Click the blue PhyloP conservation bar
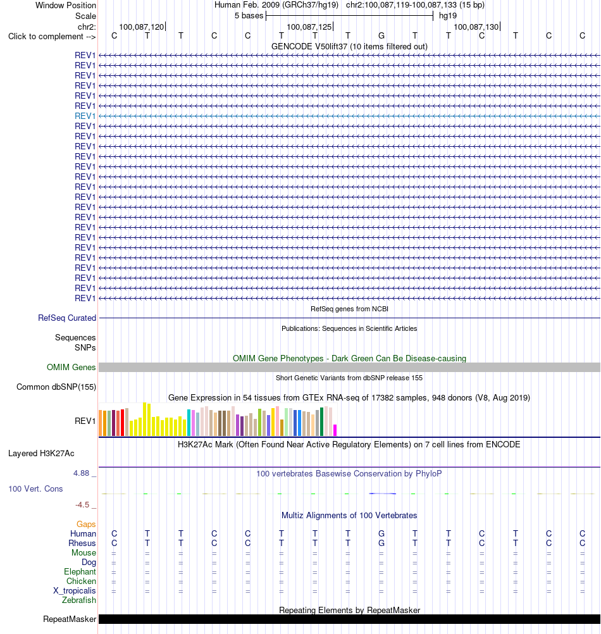601x634 pixels. [x=382, y=494]
